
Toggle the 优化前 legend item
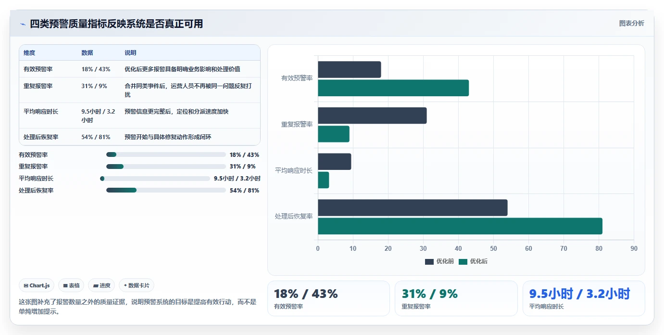(439, 261)
